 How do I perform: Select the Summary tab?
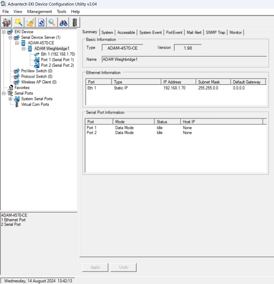(89, 32)
